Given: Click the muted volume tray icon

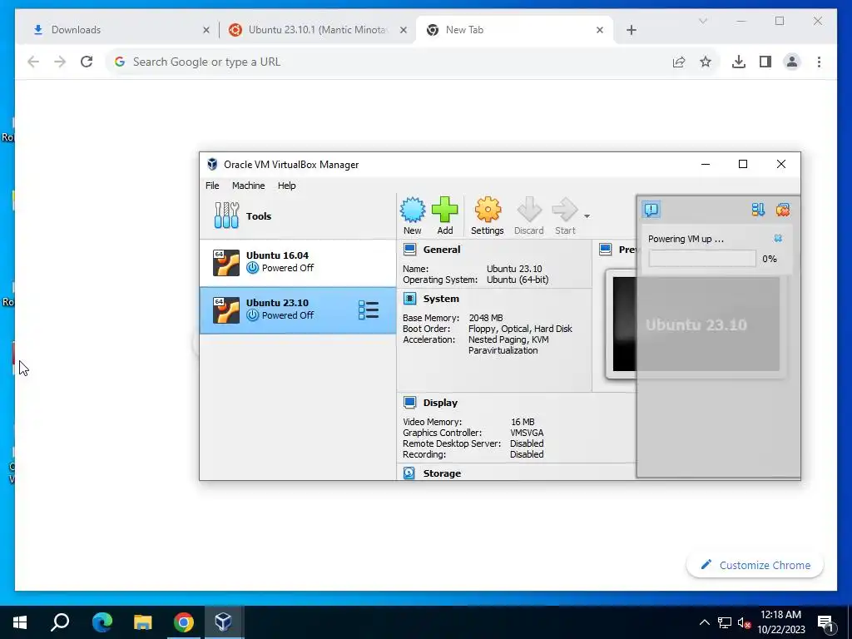Looking at the screenshot, I should tap(744, 622).
